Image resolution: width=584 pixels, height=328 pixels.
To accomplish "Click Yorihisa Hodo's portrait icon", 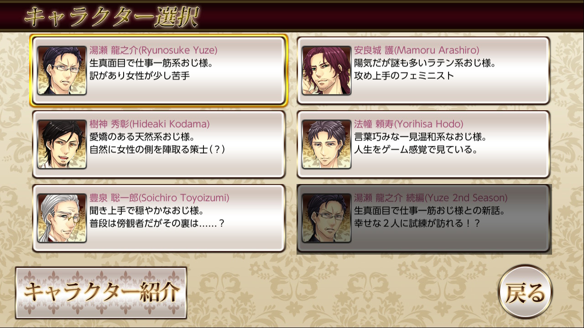I will (x=327, y=144).
